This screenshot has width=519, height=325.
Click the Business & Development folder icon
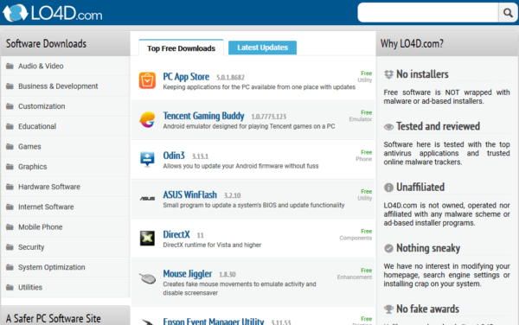[10, 86]
